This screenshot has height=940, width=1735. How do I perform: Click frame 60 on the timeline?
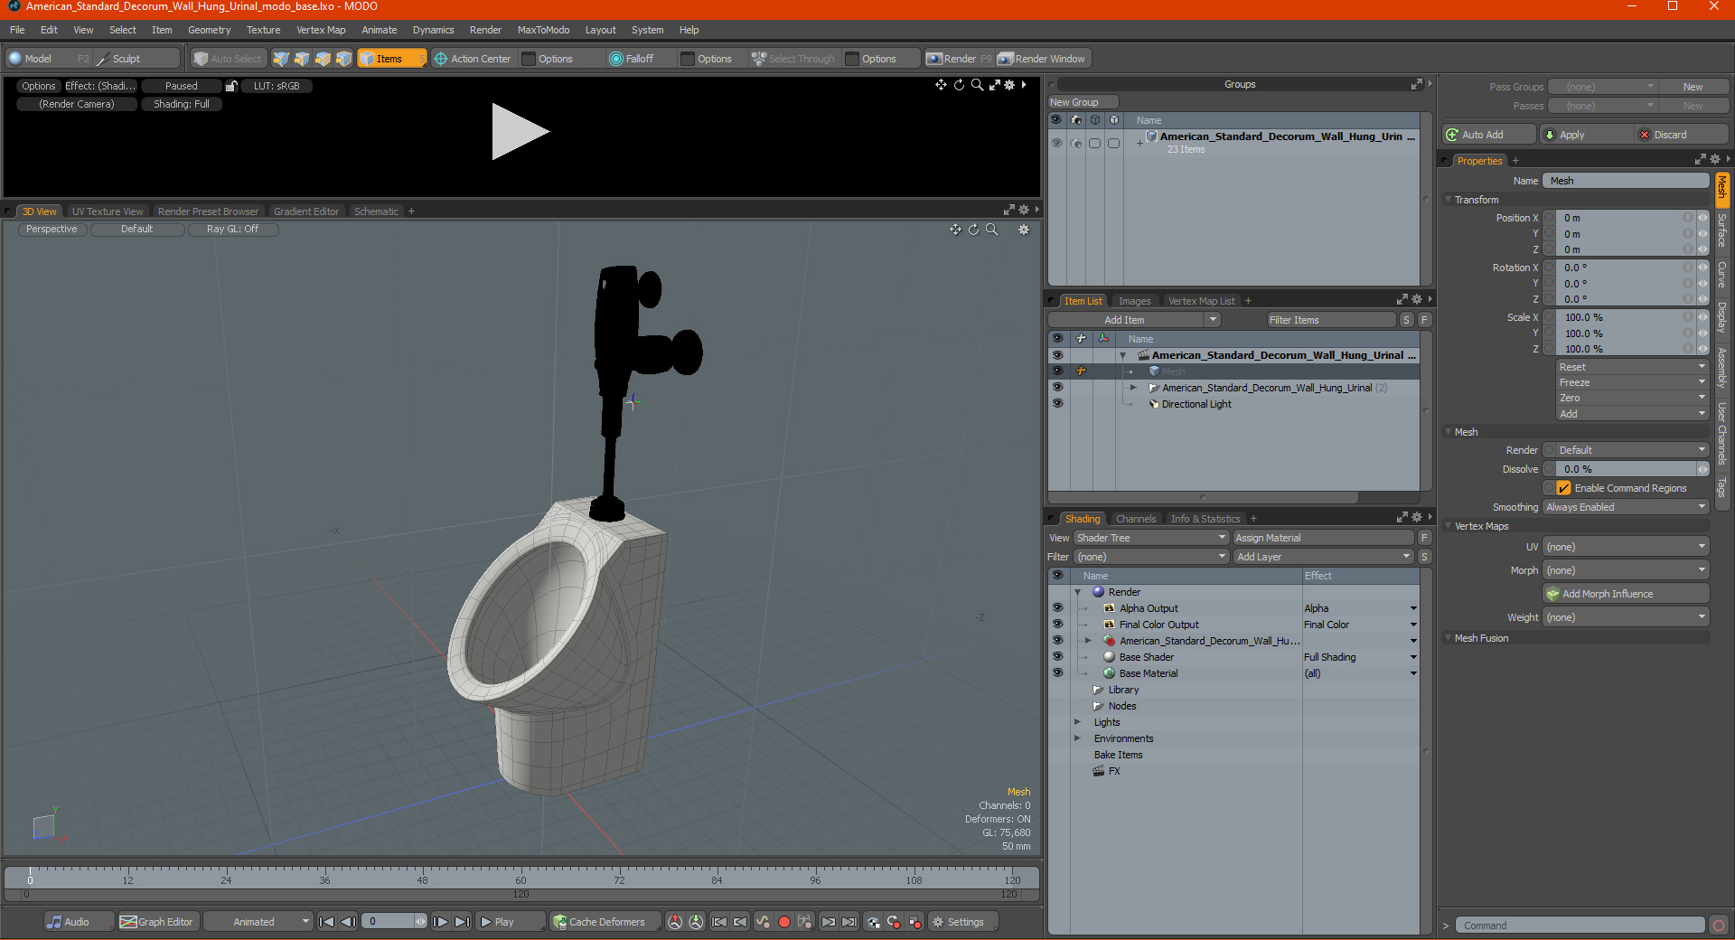[x=520, y=879]
